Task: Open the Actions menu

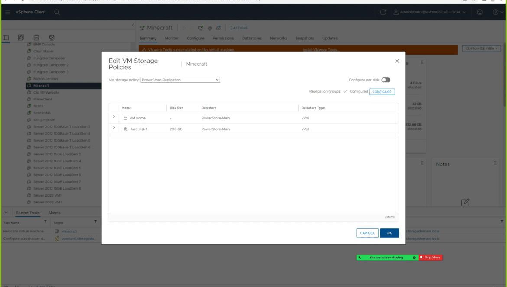Action: [x=239, y=28]
